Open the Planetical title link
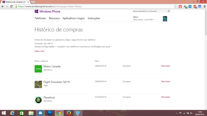This screenshot has width=207, height=116. point(49,97)
